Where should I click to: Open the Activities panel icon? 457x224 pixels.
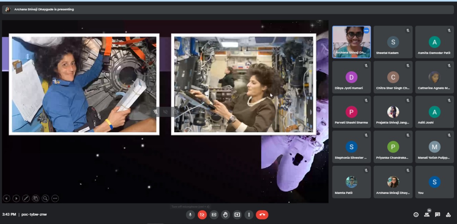coord(448,215)
